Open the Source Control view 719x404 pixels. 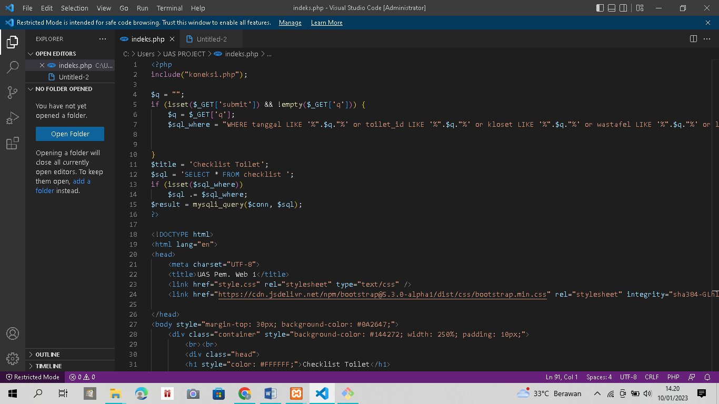tap(12, 92)
